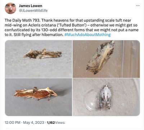Open the @JLowenWildlife handle link
The image size is (144, 130).
pos(33,10)
